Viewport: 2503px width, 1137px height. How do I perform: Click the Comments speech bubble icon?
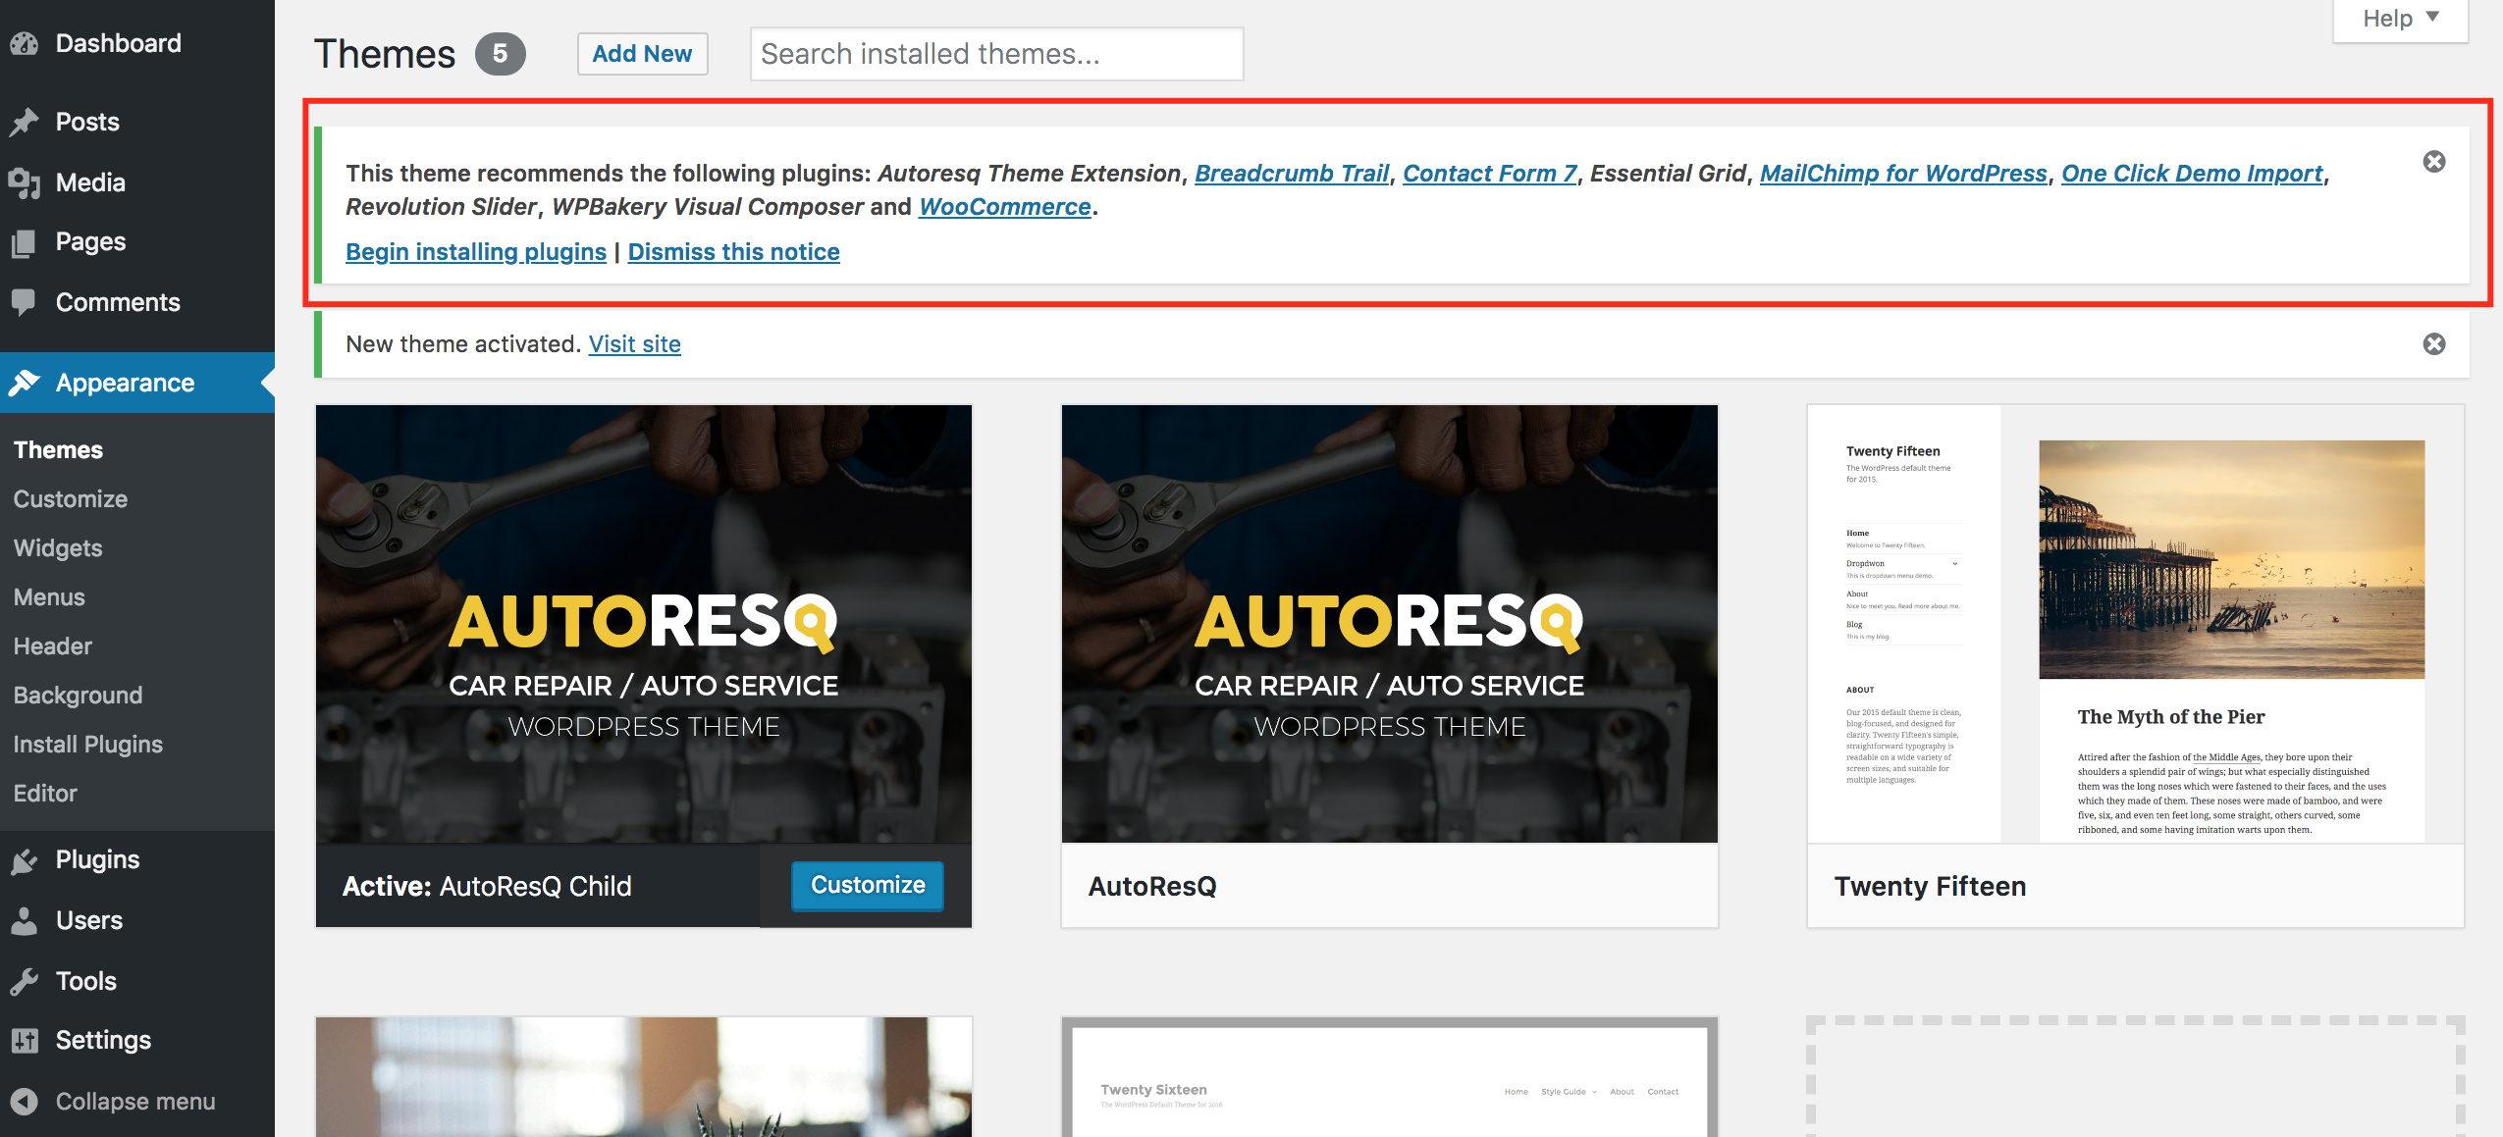25,302
